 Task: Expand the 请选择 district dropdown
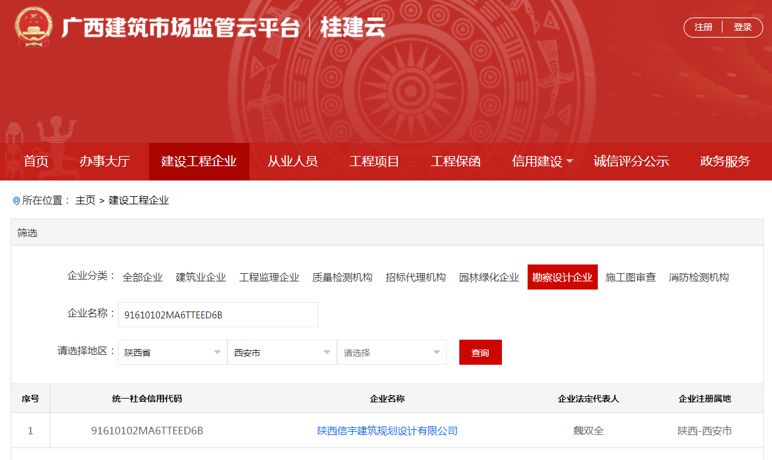392,352
